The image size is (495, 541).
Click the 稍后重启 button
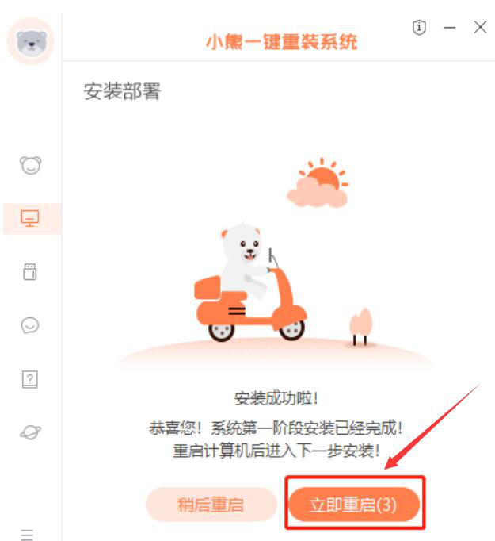click(x=211, y=505)
